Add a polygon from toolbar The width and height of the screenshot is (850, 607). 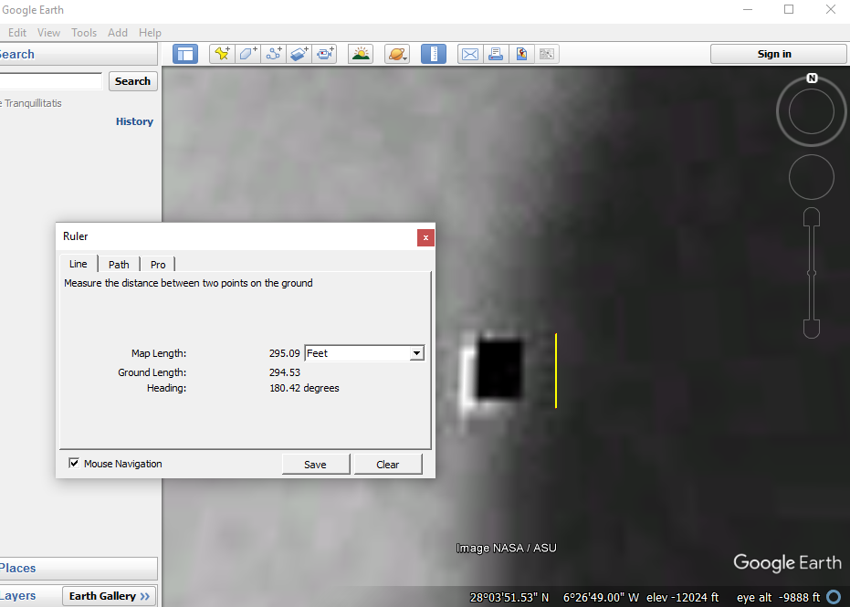pos(247,54)
